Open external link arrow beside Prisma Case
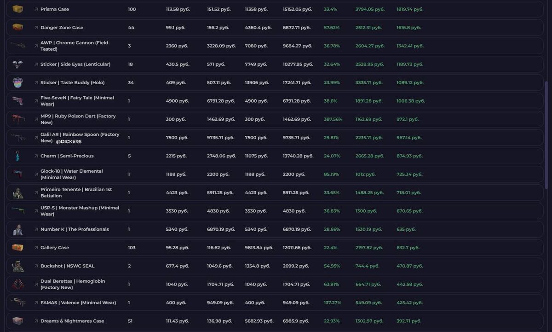The image size is (552, 332). click(36, 9)
